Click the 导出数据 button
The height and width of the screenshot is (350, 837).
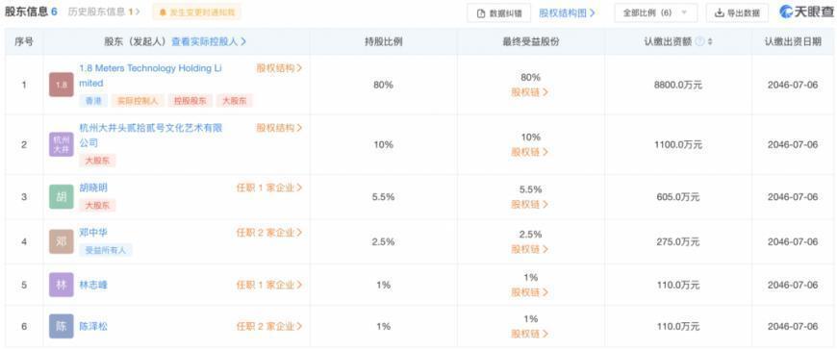737,12
